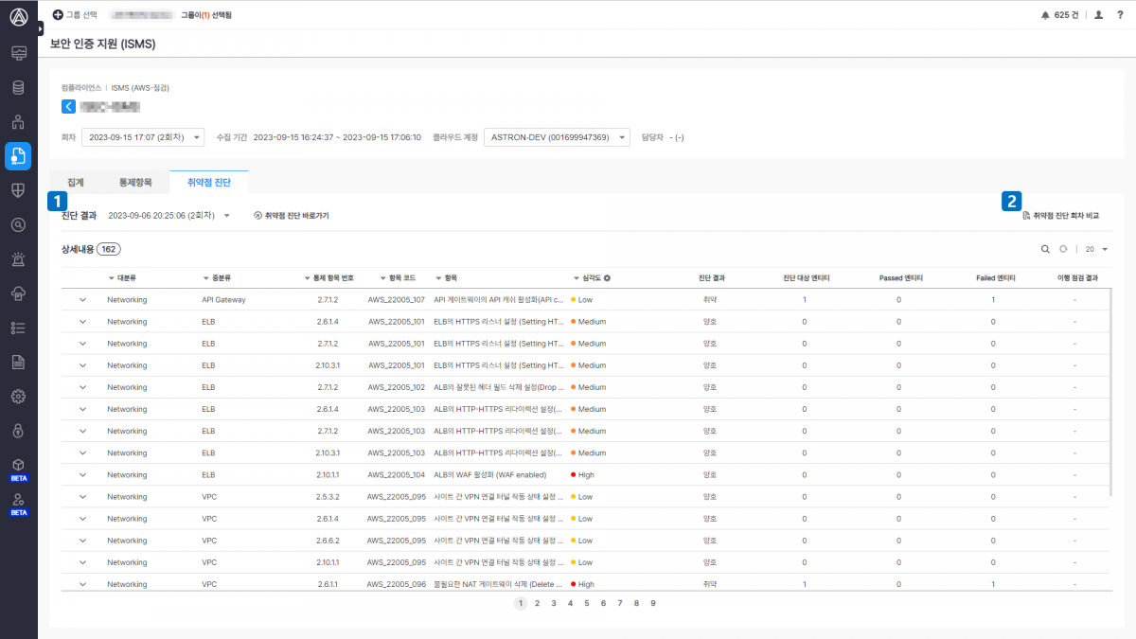The height and width of the screenshot is (639, 1136).
Task: Open the cloud sidebar icon
Action: [x=18, y=293]
